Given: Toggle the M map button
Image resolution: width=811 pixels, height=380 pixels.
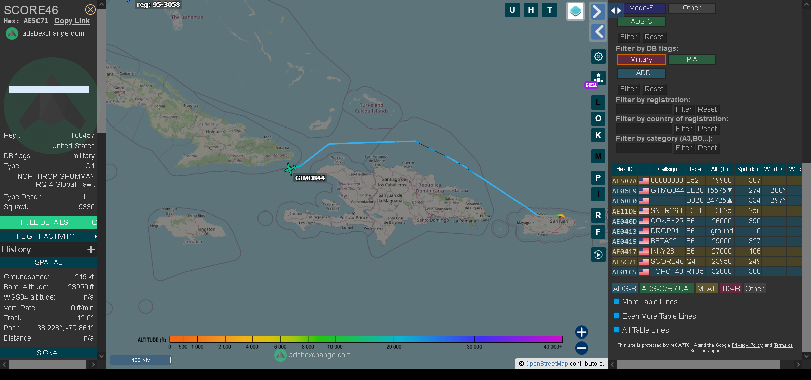Looking at the screenshot, I should (598, 156).
